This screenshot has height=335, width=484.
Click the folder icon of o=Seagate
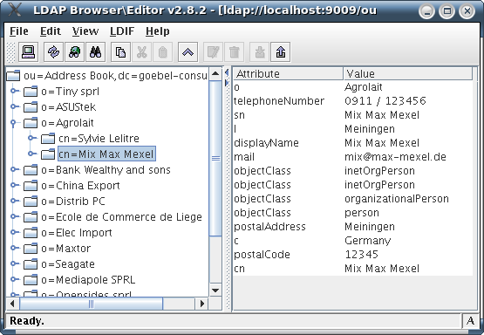pos(31,264)
